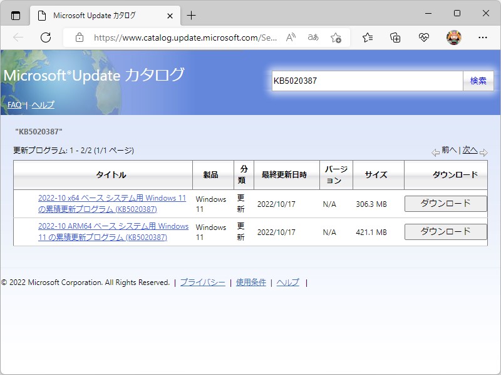Screen dimensions: 501x375
Task: Add this page to favorites
Action: coord(337,37)
